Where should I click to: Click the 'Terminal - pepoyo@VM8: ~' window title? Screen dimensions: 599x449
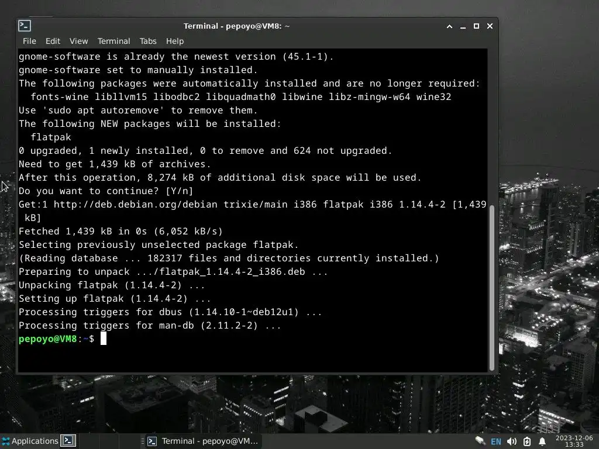click(x=236, y=26)
